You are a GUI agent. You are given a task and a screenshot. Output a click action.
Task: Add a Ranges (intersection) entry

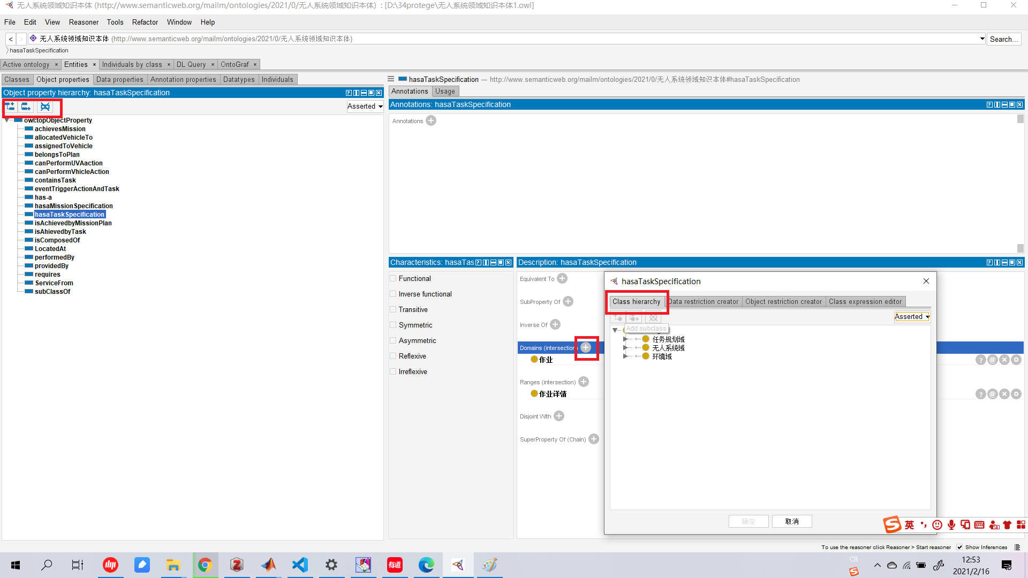[584, 382]
